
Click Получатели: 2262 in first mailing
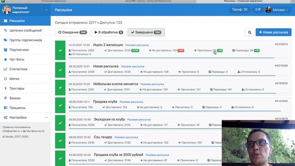click(x=82, y=50)
